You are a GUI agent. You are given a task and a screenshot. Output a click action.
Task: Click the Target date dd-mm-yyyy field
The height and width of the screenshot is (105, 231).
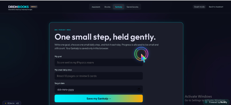click(x=99, y=90)
